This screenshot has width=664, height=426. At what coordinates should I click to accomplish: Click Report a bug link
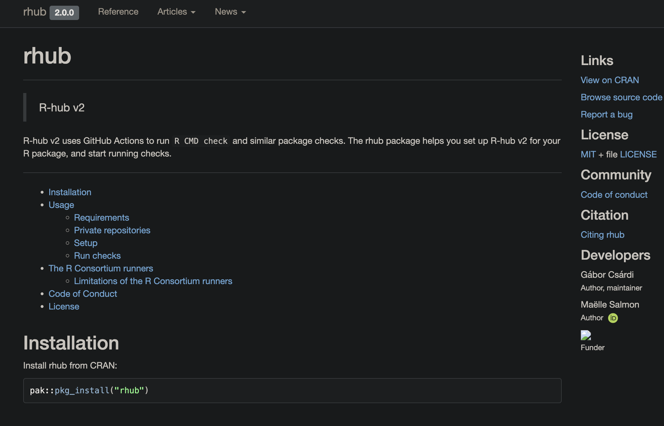(606, 114)
